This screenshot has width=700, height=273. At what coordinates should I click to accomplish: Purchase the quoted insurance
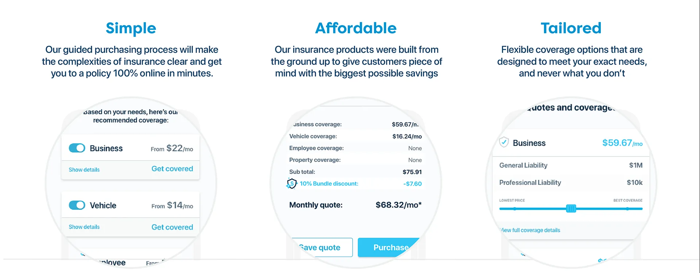pos(389,248)
